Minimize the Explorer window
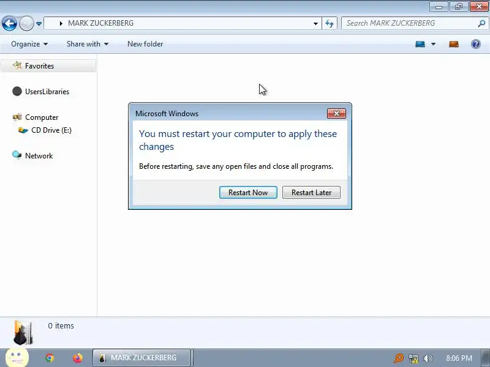The image size is (490, 367). [439, 7]
